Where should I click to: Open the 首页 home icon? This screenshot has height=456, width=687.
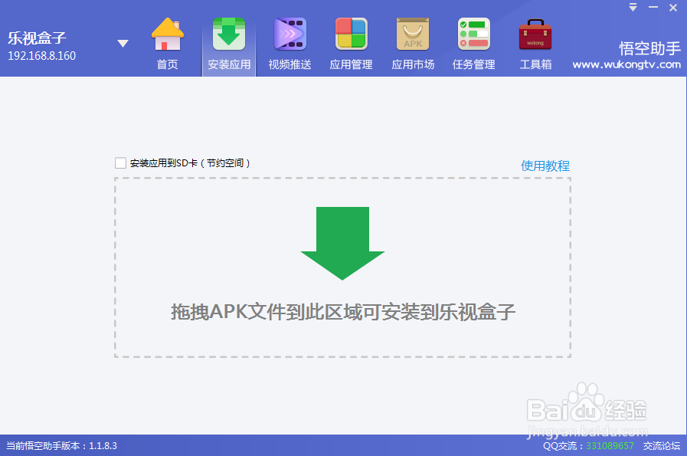click(168, 44)
